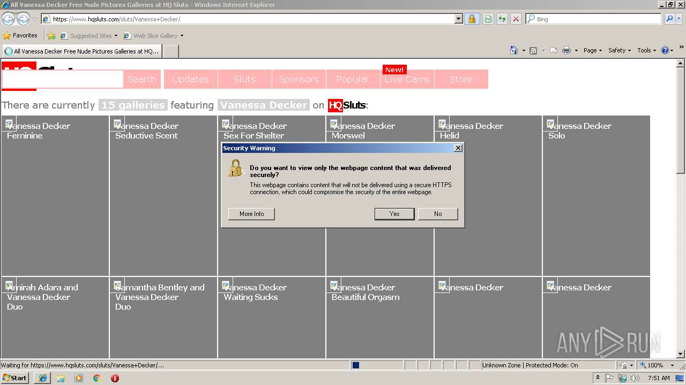Open the recent pages dropdown arrow

(x=35, y=19)
